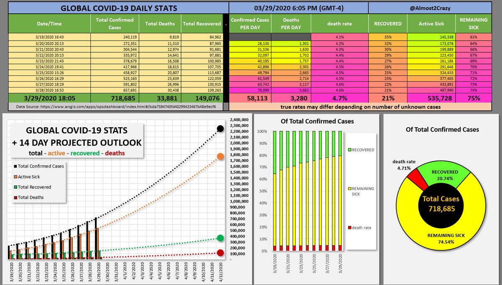Select the 304,544 confirmed cases cell
The height and width of the screenshot is (285, 502).
(115, 49)
